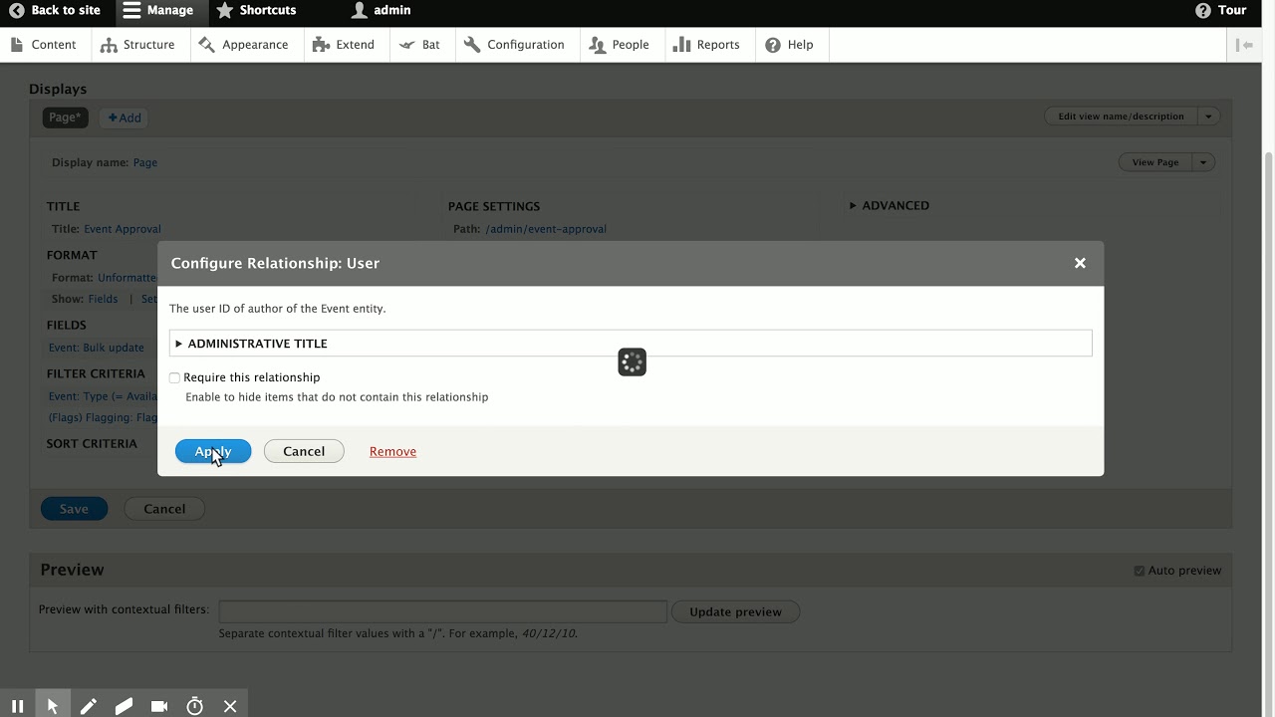Start the Tour help icon

pyautogui.click(x=1203, y=10)
